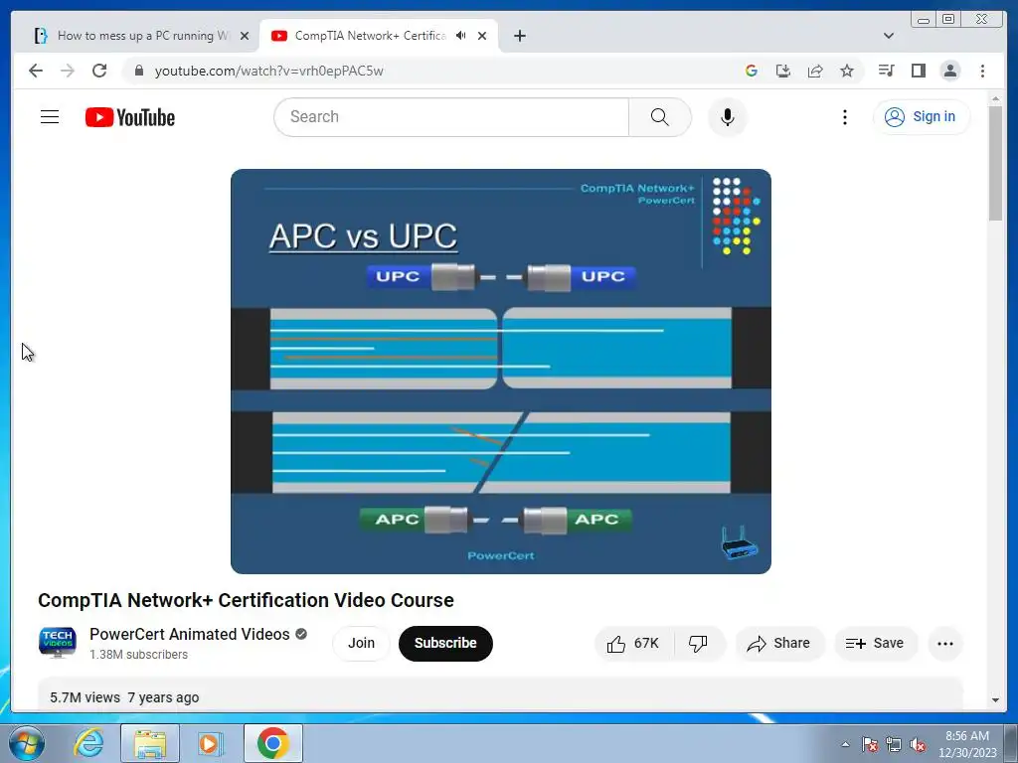The image size is (1018, 763).
Task: Install app via the download icon
Action: point(783,71)
